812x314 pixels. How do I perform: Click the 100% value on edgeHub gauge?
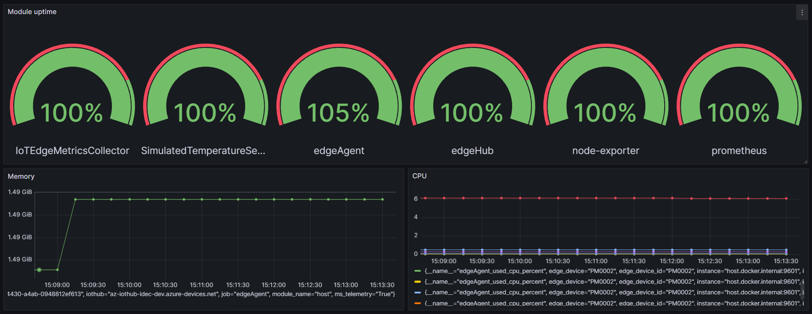pos(472,113)
